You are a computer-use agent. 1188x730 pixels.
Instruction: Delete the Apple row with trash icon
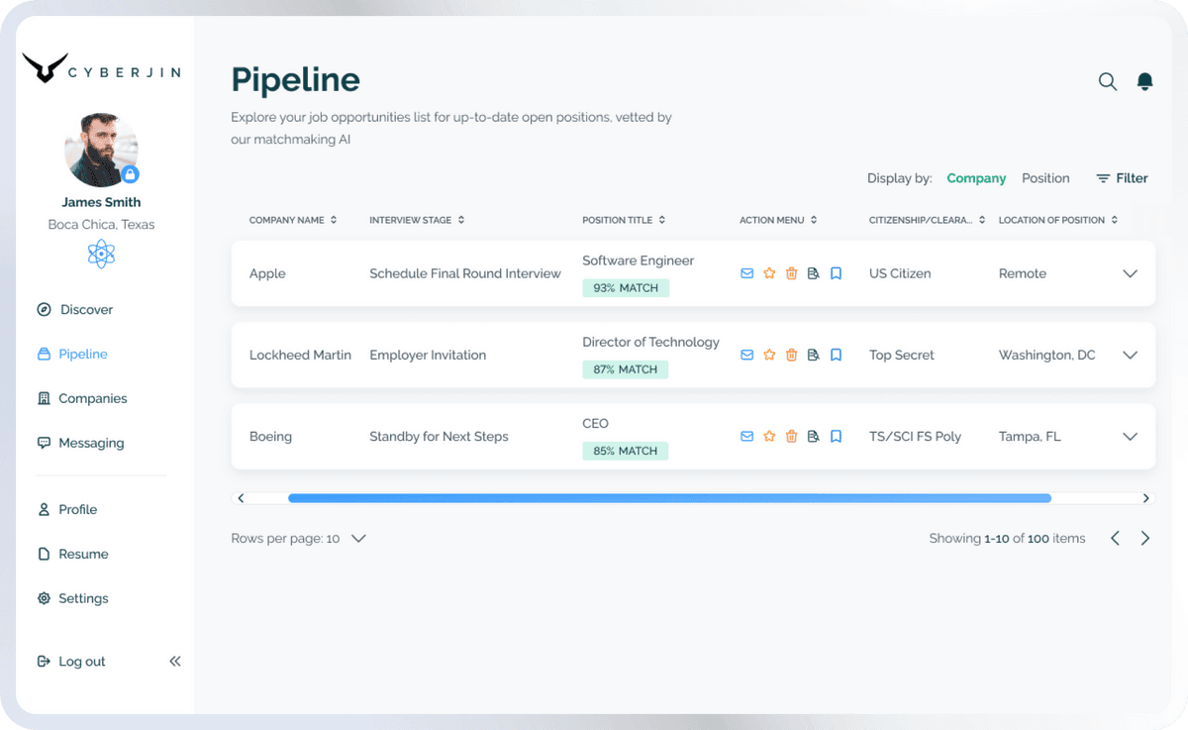(791, 273)
